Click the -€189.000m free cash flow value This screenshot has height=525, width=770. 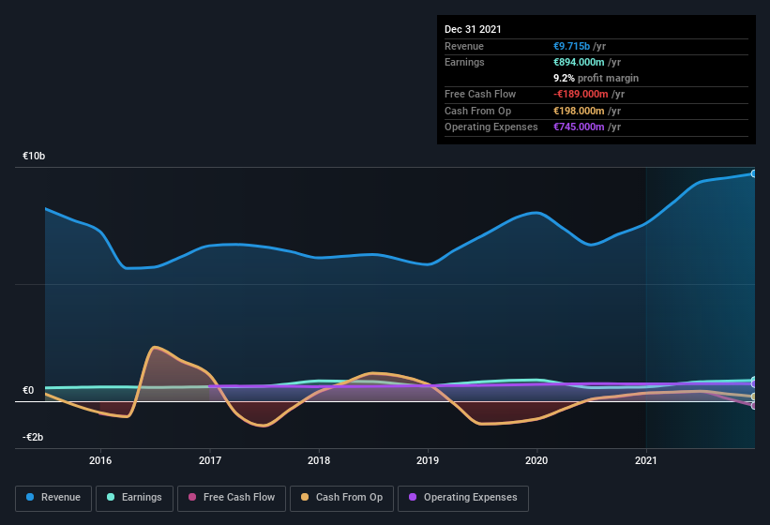[581, 94]
